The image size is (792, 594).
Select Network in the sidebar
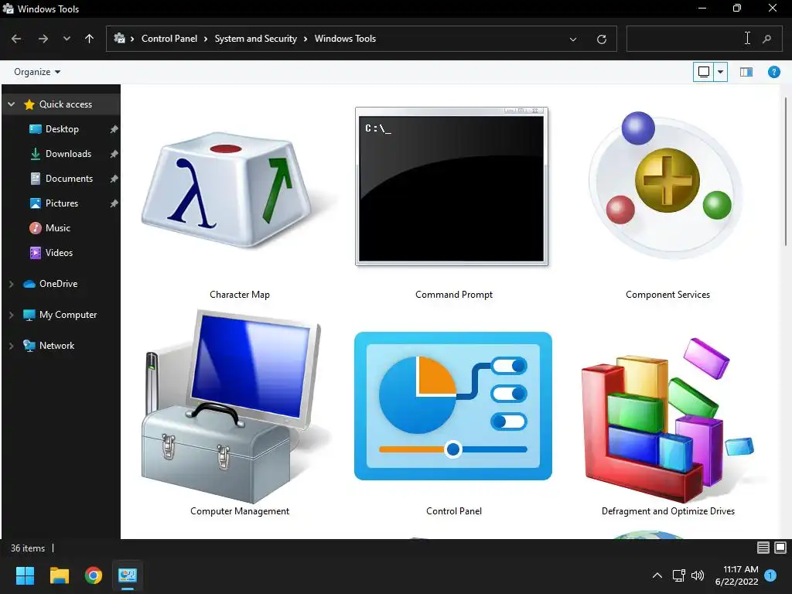coord(56,346)
